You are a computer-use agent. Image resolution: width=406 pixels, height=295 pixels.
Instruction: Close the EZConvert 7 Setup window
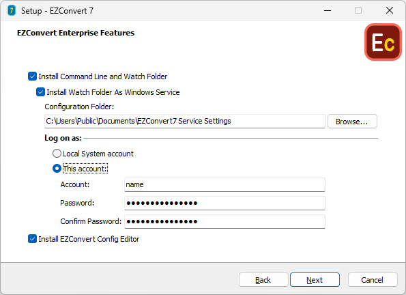click(390, 11)
